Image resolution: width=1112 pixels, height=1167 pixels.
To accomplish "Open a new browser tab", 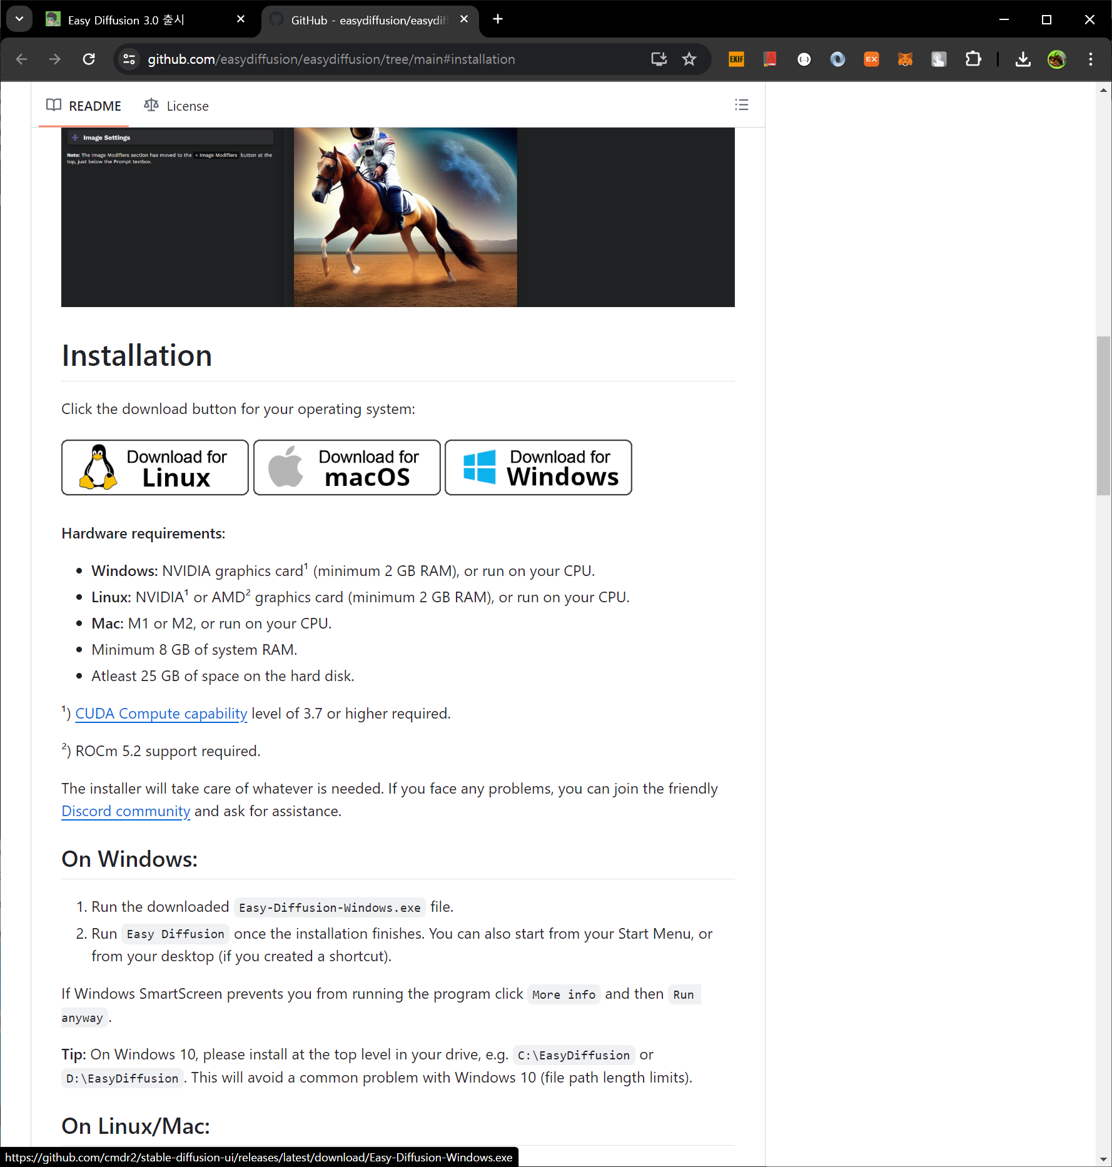I will [498, 19].
